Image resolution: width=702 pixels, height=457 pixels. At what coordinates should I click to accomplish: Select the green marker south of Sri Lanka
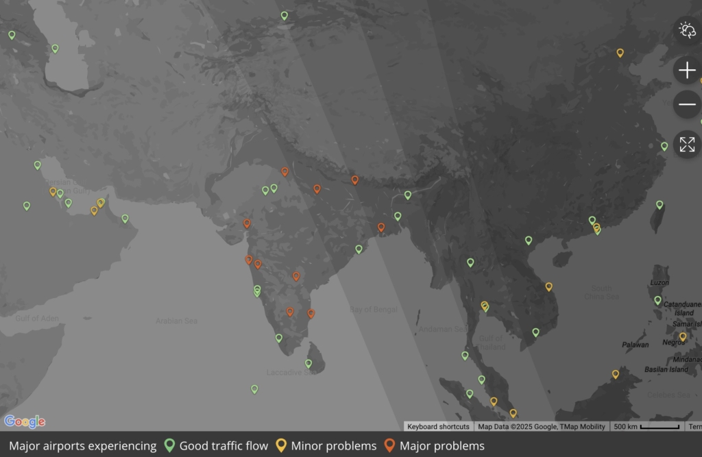[x=254, y=388]
